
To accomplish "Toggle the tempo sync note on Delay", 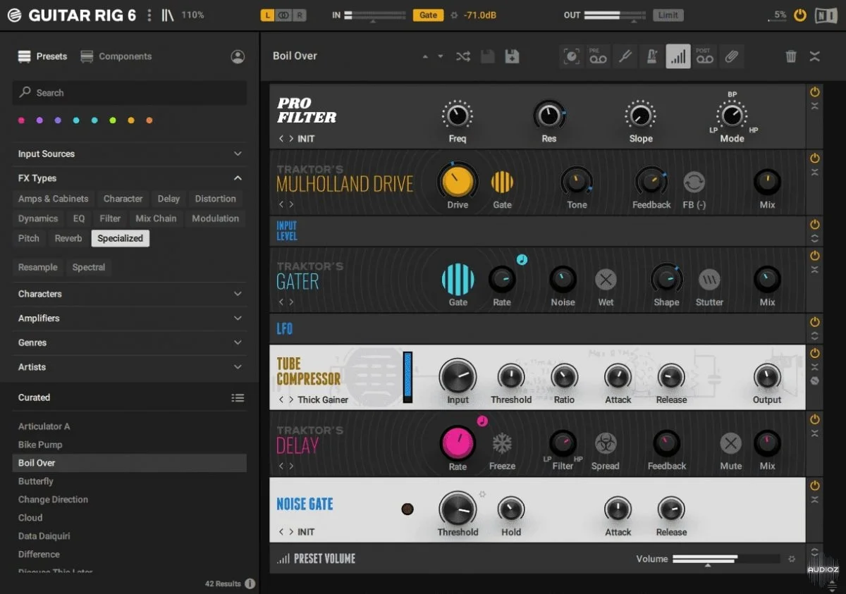I will [x=482, y=421].
